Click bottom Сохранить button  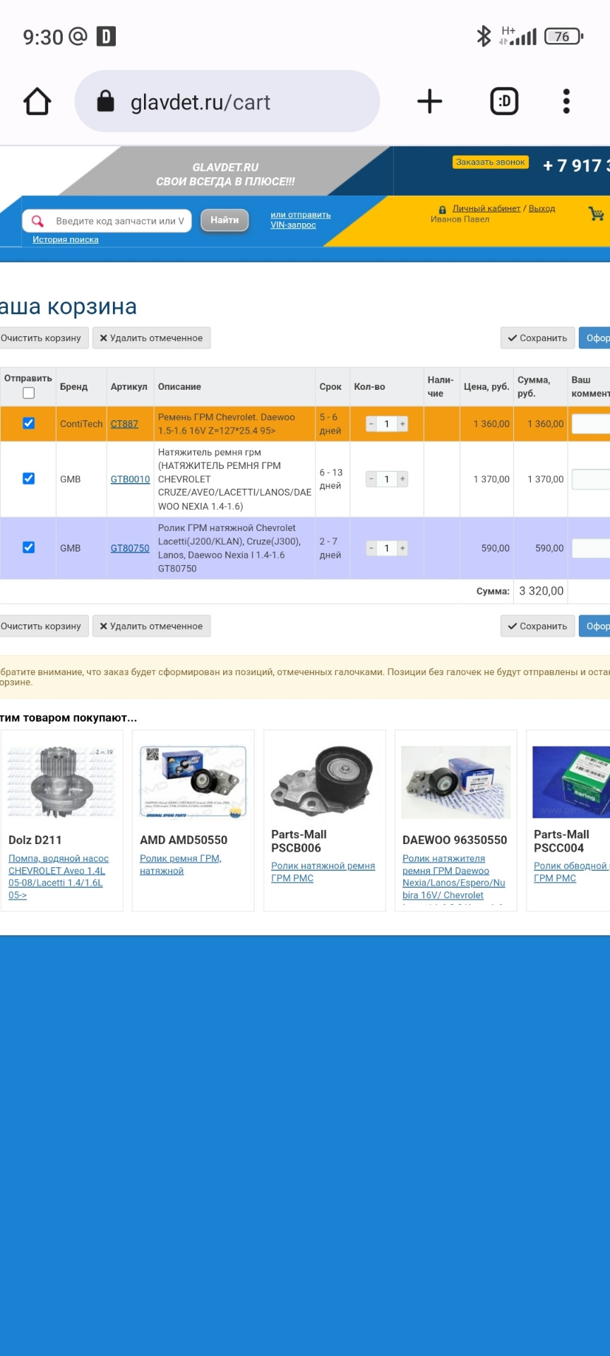click(537, 626)
